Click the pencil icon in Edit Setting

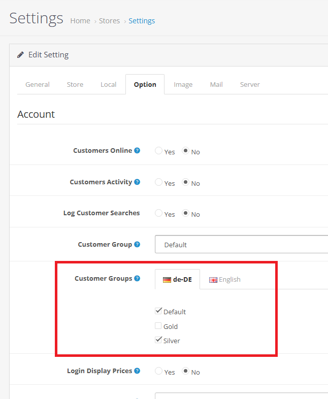(21, 55)
